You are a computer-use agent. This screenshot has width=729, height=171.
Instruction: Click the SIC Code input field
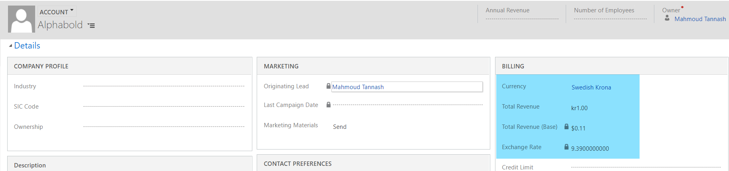(x=164, y=107)
